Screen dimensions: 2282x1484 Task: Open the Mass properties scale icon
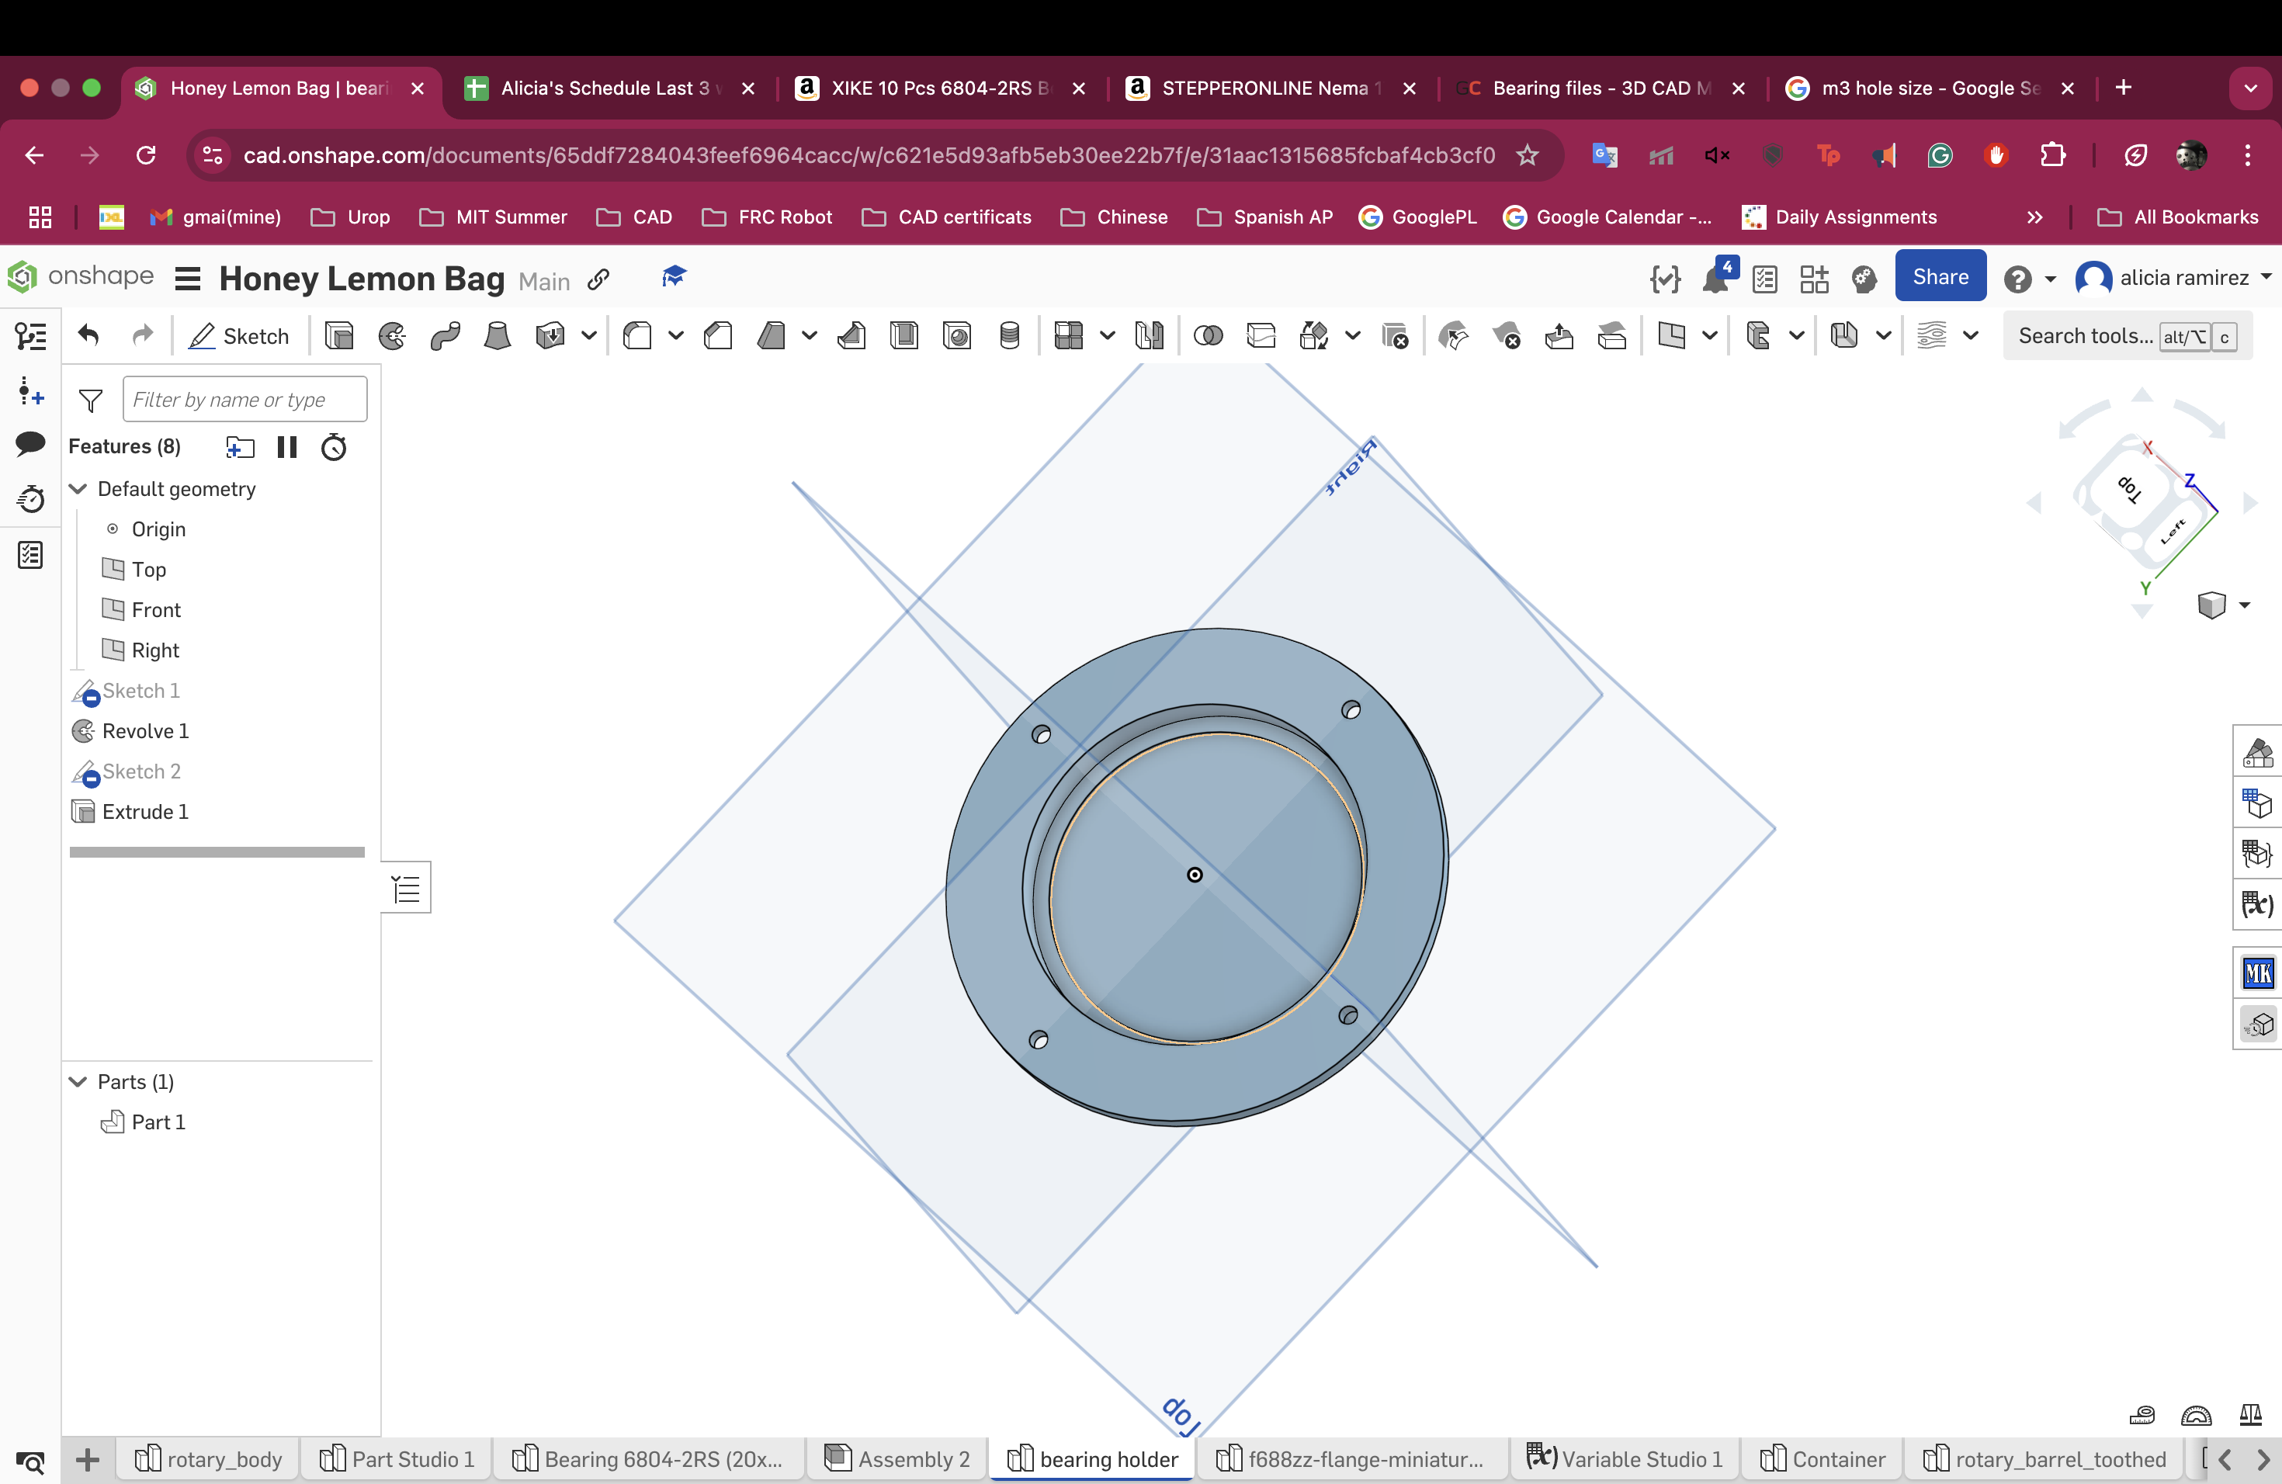[x=2250, y=1415]
